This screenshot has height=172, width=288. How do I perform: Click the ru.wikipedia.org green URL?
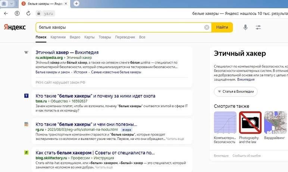49,58
